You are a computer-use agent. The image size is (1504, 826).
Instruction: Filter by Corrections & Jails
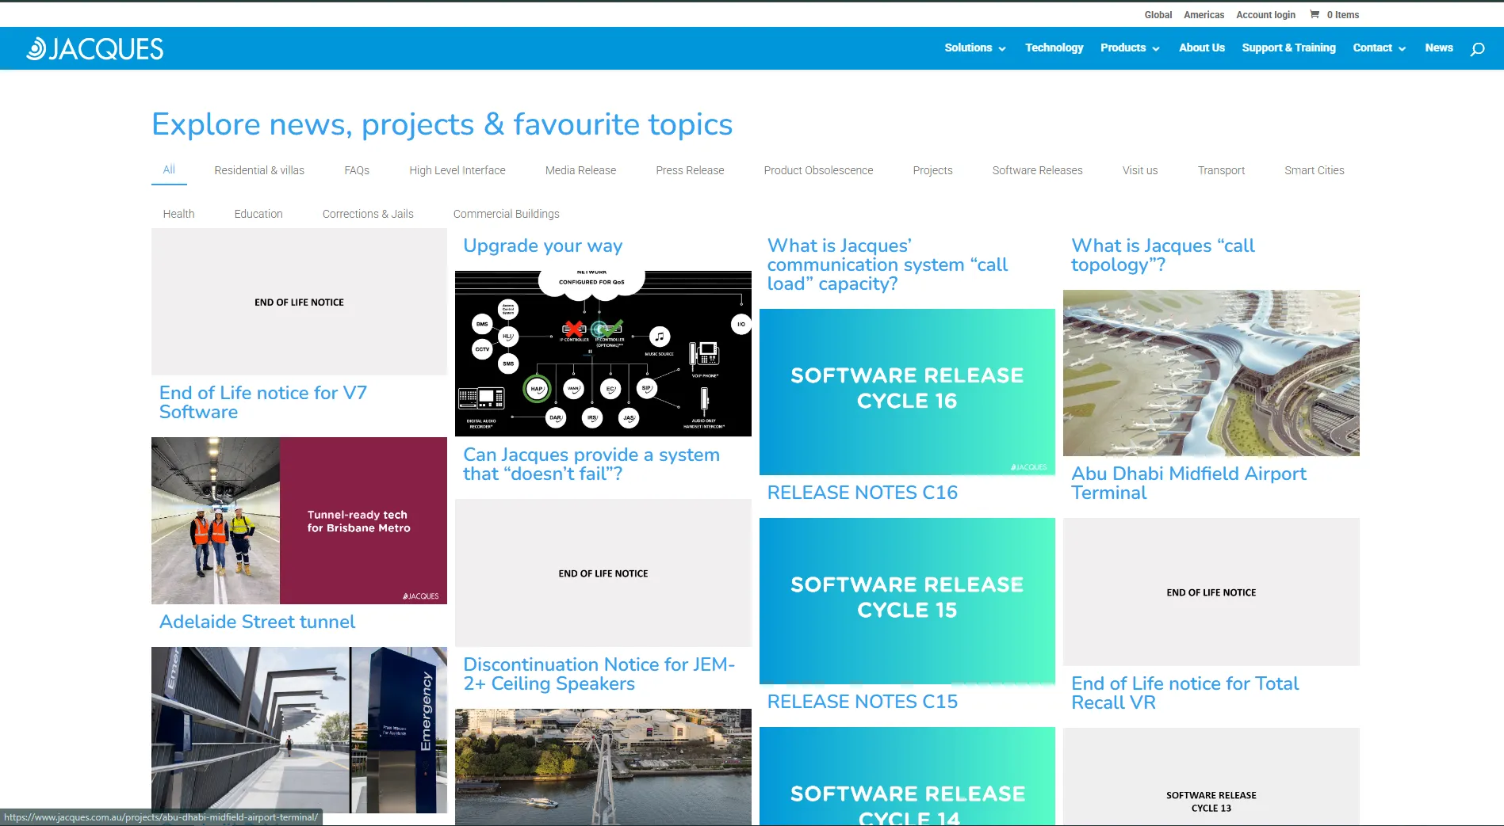point(368,214)
